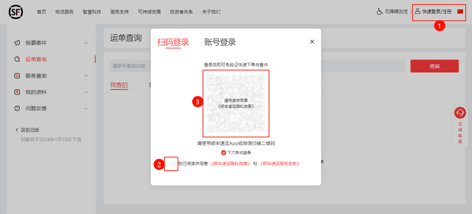Click the online customer service headset icon

coord(460,113)
